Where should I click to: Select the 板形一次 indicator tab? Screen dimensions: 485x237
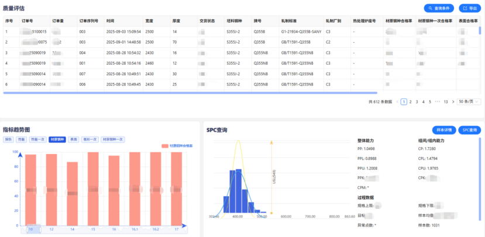90,140
